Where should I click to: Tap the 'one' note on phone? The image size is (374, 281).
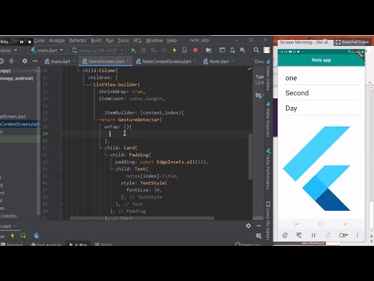tap(321, 78)
